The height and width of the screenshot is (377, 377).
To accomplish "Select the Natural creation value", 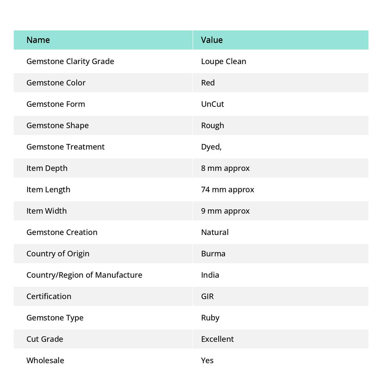I will (x=215, y=232).
